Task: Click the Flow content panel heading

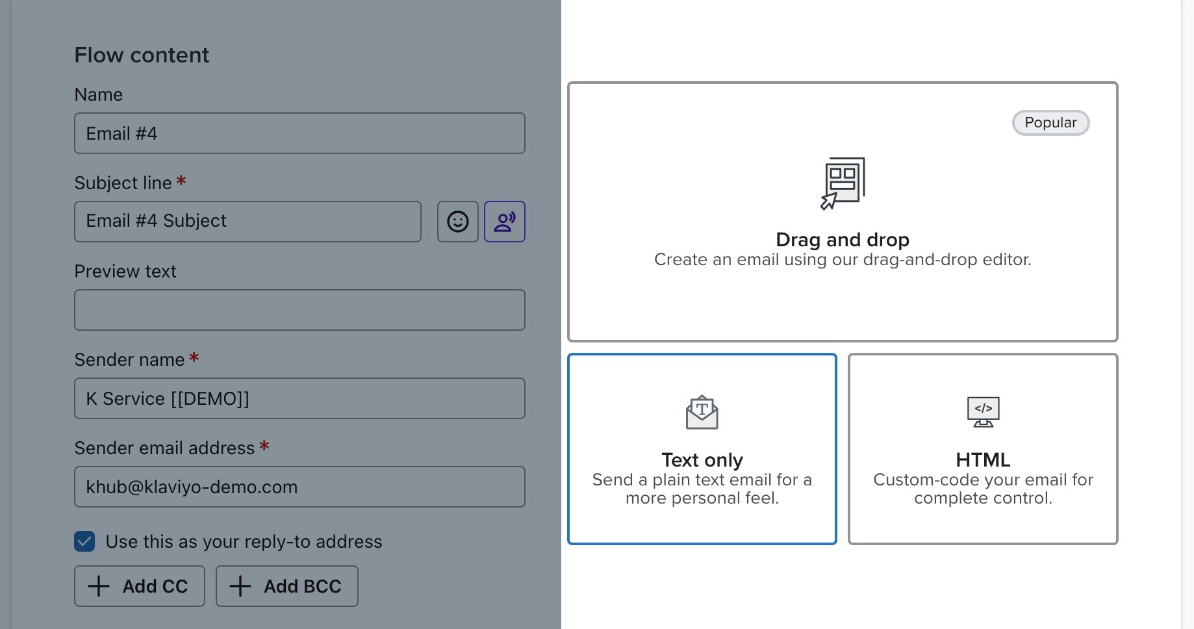Action: [142, 55]
